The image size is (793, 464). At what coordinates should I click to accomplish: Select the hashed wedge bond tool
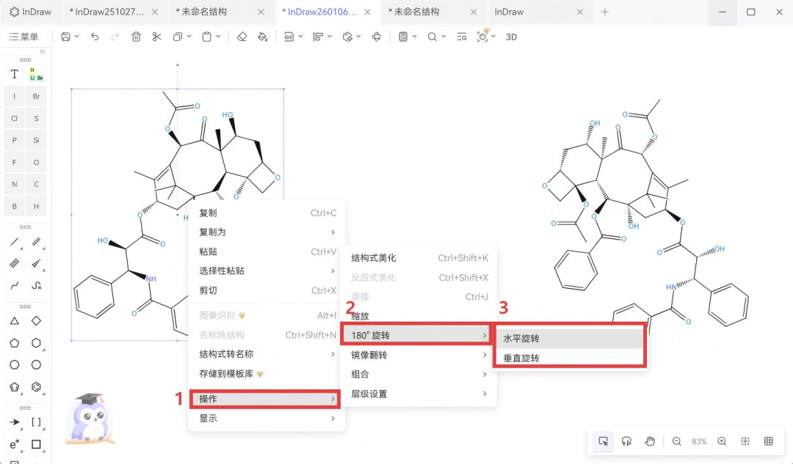pos(36,264)
